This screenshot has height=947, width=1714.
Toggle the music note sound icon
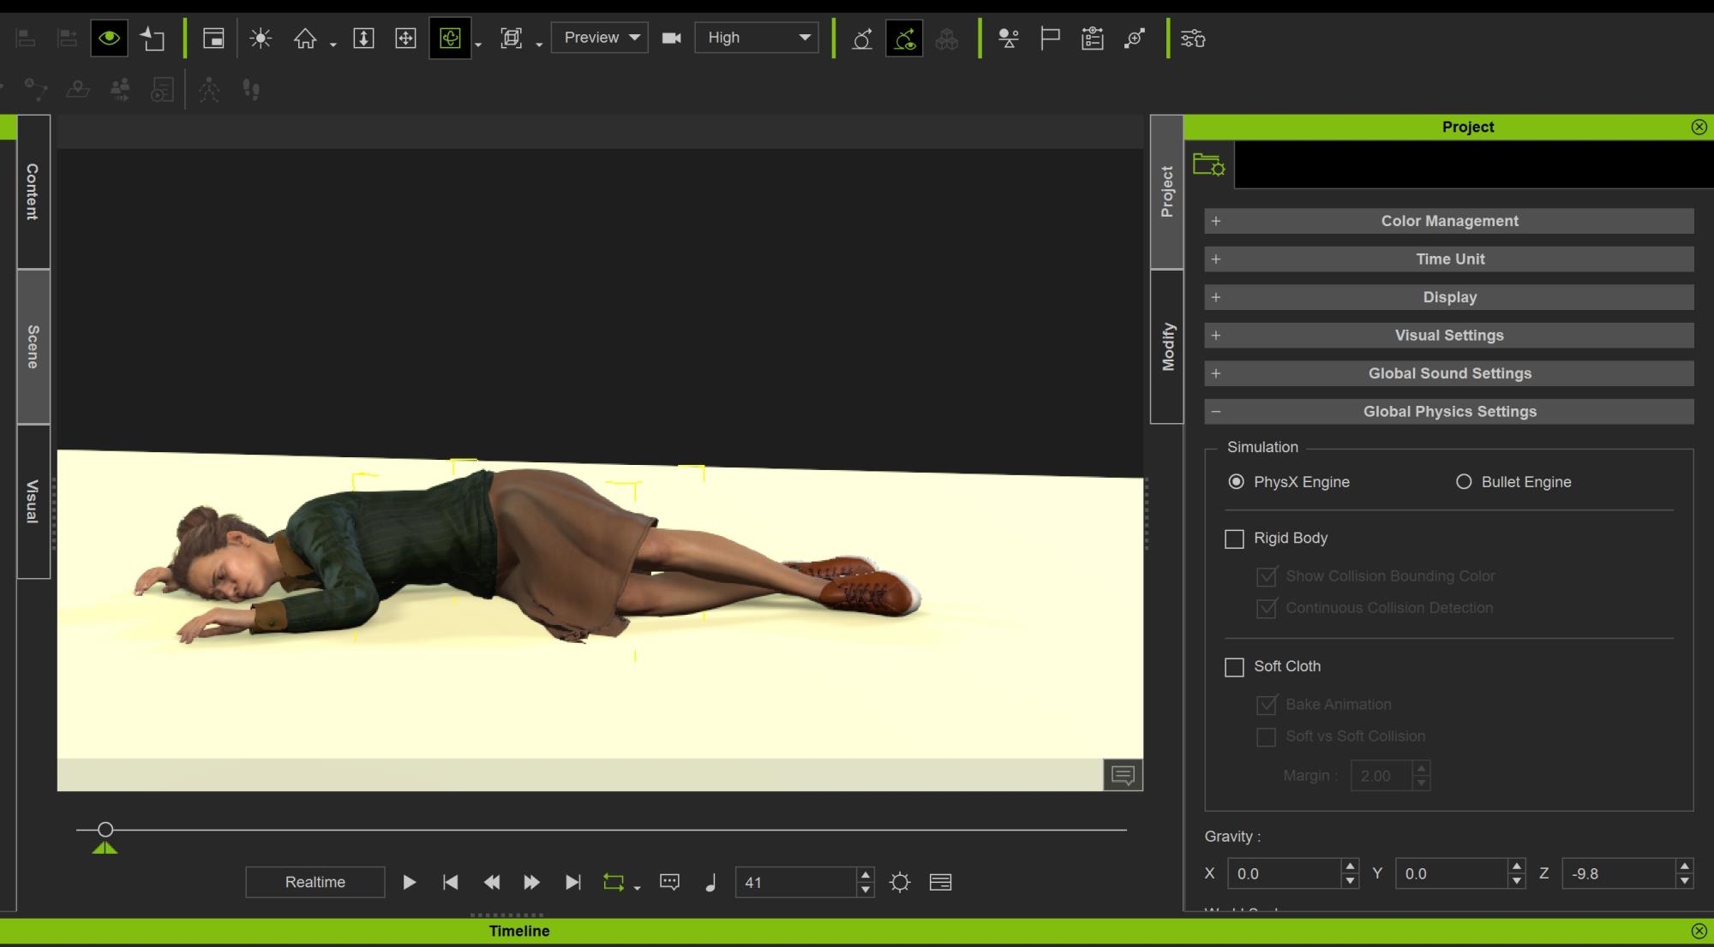pyautogui.click(x=710, y=882)
